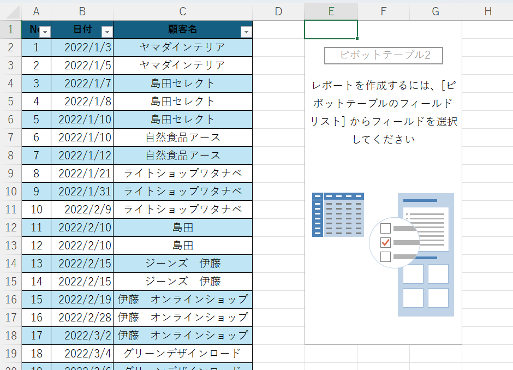
Task: Select column H header
Action: click(x=487, y=11)
